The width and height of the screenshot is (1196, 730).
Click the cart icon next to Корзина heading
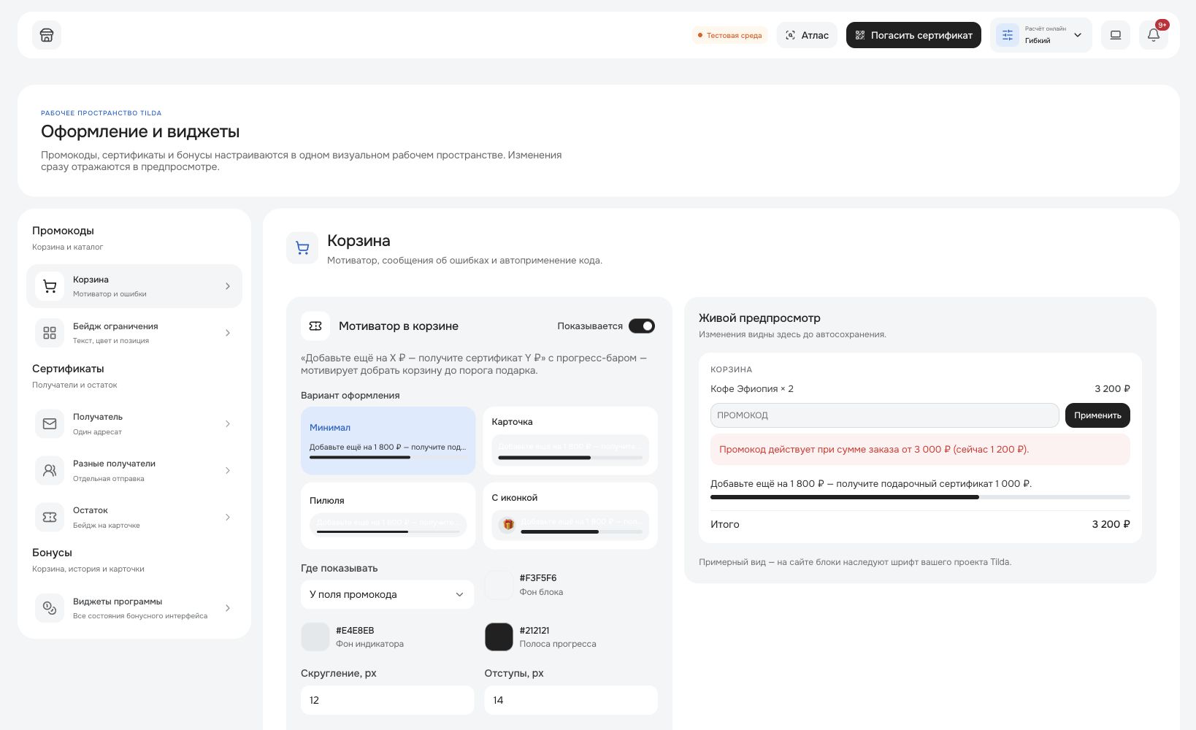(x=302, y=248)
